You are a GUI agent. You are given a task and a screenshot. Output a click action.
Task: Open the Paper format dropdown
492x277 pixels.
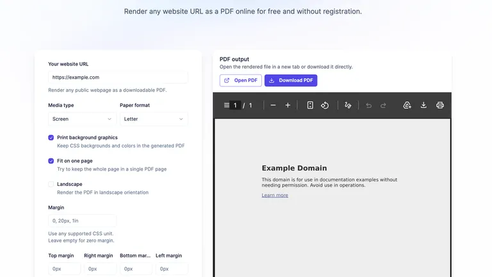(154, 119)
